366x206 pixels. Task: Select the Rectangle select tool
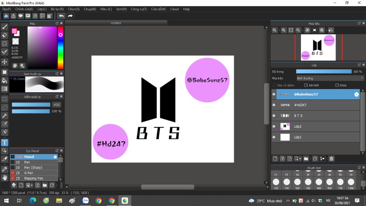[x=4, y=99]
